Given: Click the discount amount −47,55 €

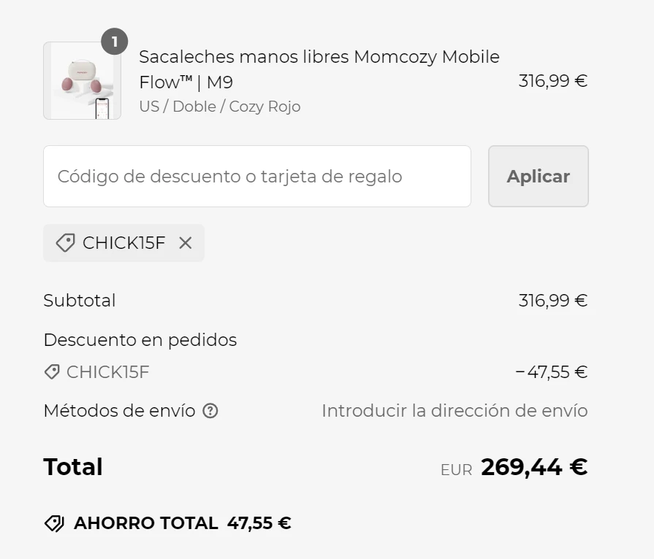Looking at the screenshot, I should coord(552,372).
